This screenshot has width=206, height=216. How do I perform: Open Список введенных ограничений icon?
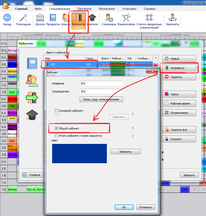149,18
